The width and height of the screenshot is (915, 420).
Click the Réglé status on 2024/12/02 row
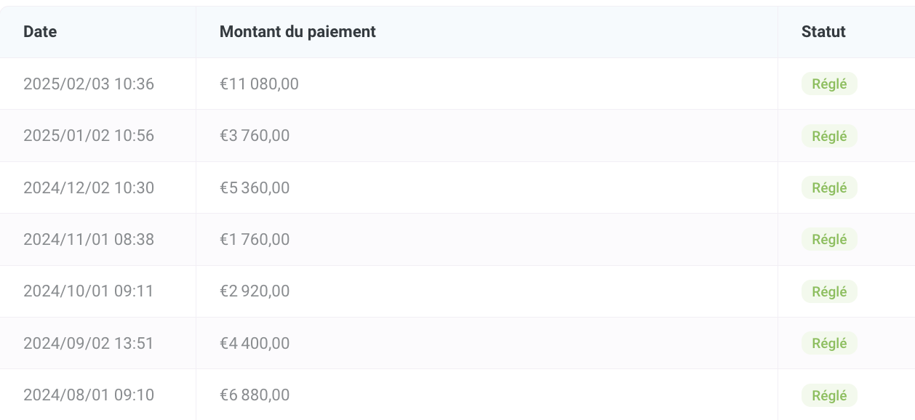(x=829, y=188)
